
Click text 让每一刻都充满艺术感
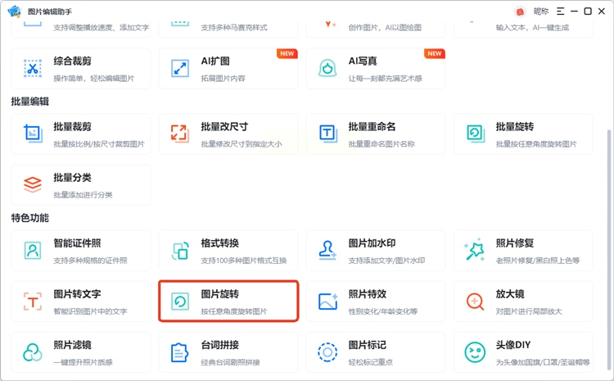point(386,79)
